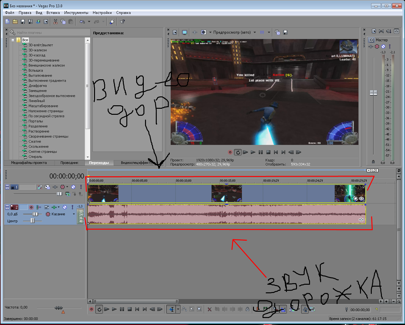Click the Найти плагины search field
The width and height of the screenshot is (405, 325).
pyautogui.click(x=50, y=32)
